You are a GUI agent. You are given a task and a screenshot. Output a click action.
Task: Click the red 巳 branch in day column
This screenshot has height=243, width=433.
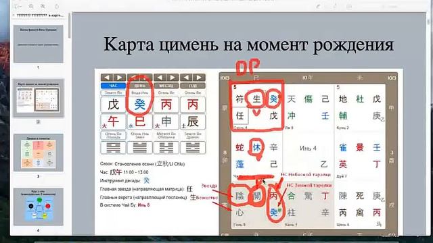140,122
